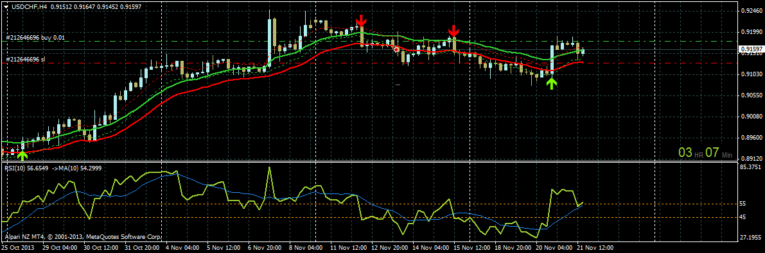Select the green buy arrow near 25 Oct 2013
Viewport: 765px width, 253px height.
pos(22,155)
